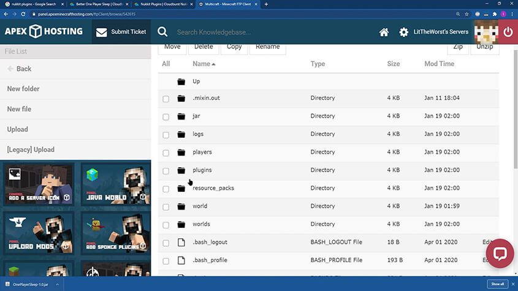Click the magnifier search icon
Viewport: 518px width, 291px height.
[x=162, y=32]
